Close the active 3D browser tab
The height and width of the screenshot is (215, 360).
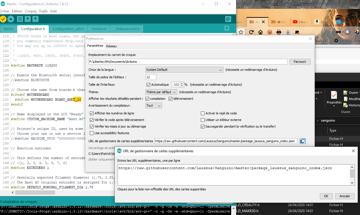click(x=264, y=22)
